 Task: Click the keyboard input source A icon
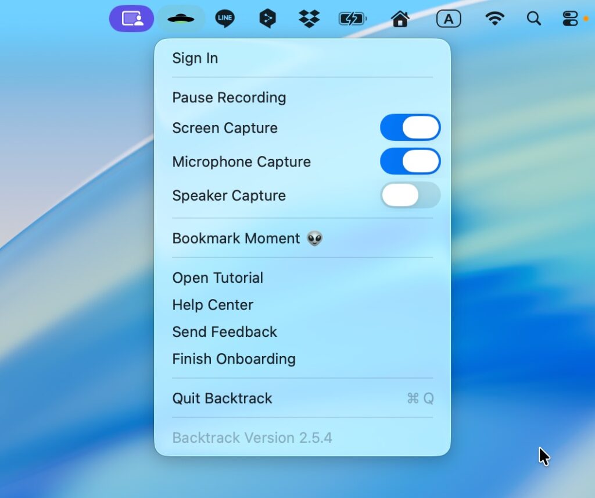pyautogui.click(x=448, y=19)
